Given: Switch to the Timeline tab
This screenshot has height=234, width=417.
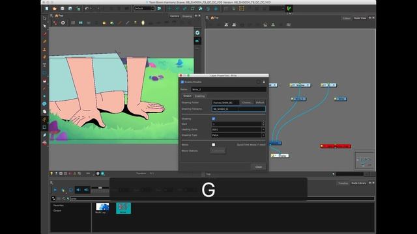Looking at the screenshot, I should [x=343, y=183].
